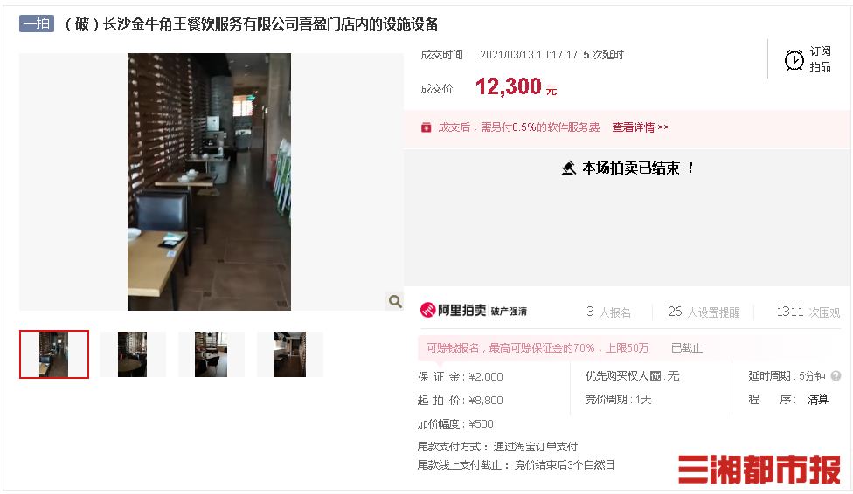Click the 一拍 tag badge
This screenshot has height=494, width=853.
[x=37, y=24]
